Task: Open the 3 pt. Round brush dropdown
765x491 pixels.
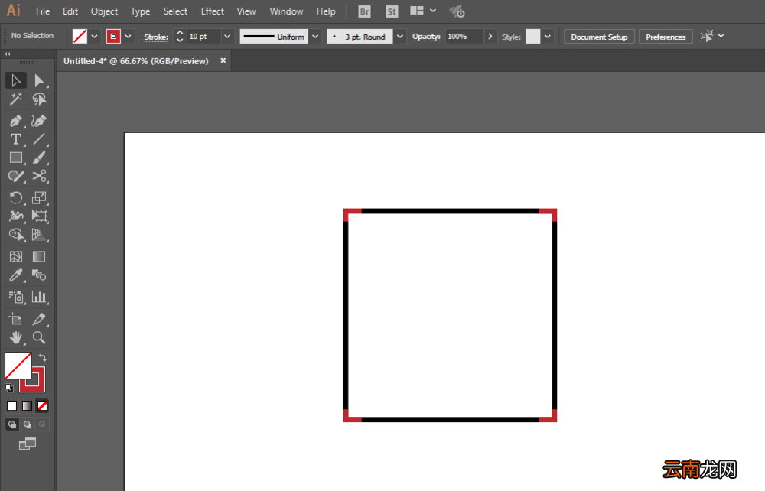Action: 399,37
